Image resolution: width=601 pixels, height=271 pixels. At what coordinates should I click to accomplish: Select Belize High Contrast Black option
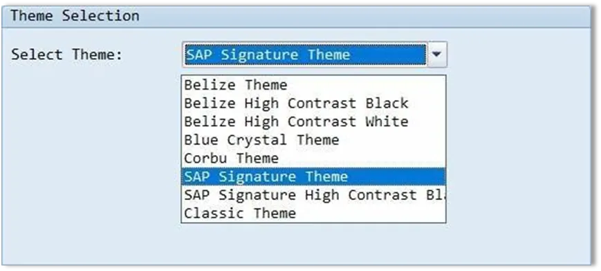pyautogui.click(x=313, y=103)
